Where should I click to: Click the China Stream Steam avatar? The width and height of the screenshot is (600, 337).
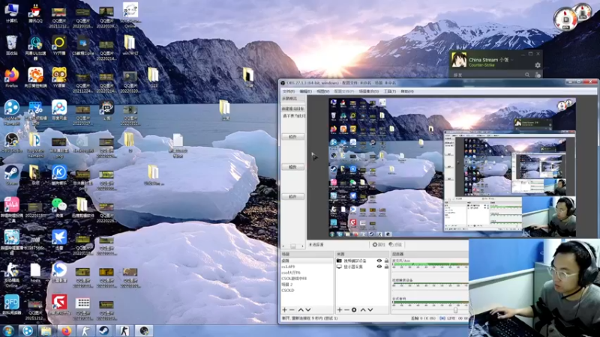[459, 60]
